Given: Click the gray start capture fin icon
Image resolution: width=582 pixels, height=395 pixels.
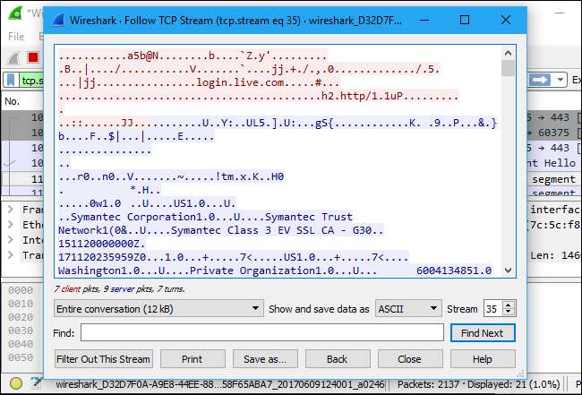Looking at the screenshot, I should tap(13, 57).
